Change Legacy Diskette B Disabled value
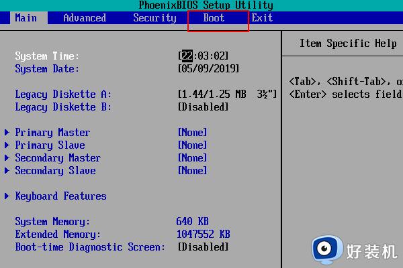The height and width of the screenshot is (268, 403). (203, 107)
